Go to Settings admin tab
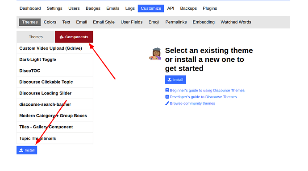This screenshot has height=171, width=308. 54,8
